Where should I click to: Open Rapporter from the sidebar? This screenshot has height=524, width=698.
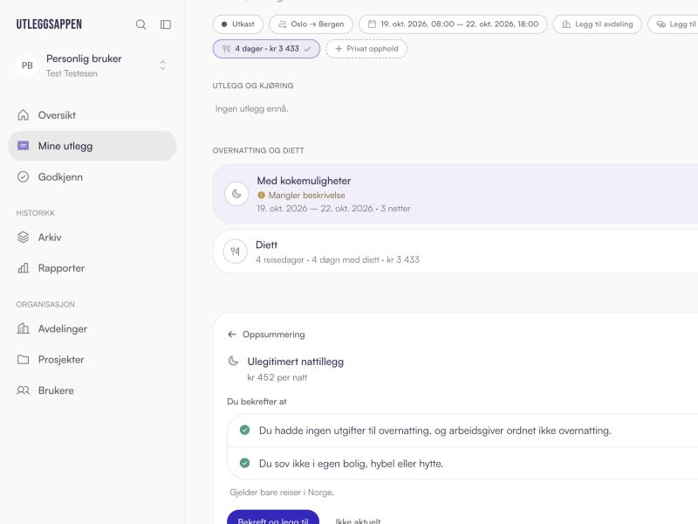92,268
